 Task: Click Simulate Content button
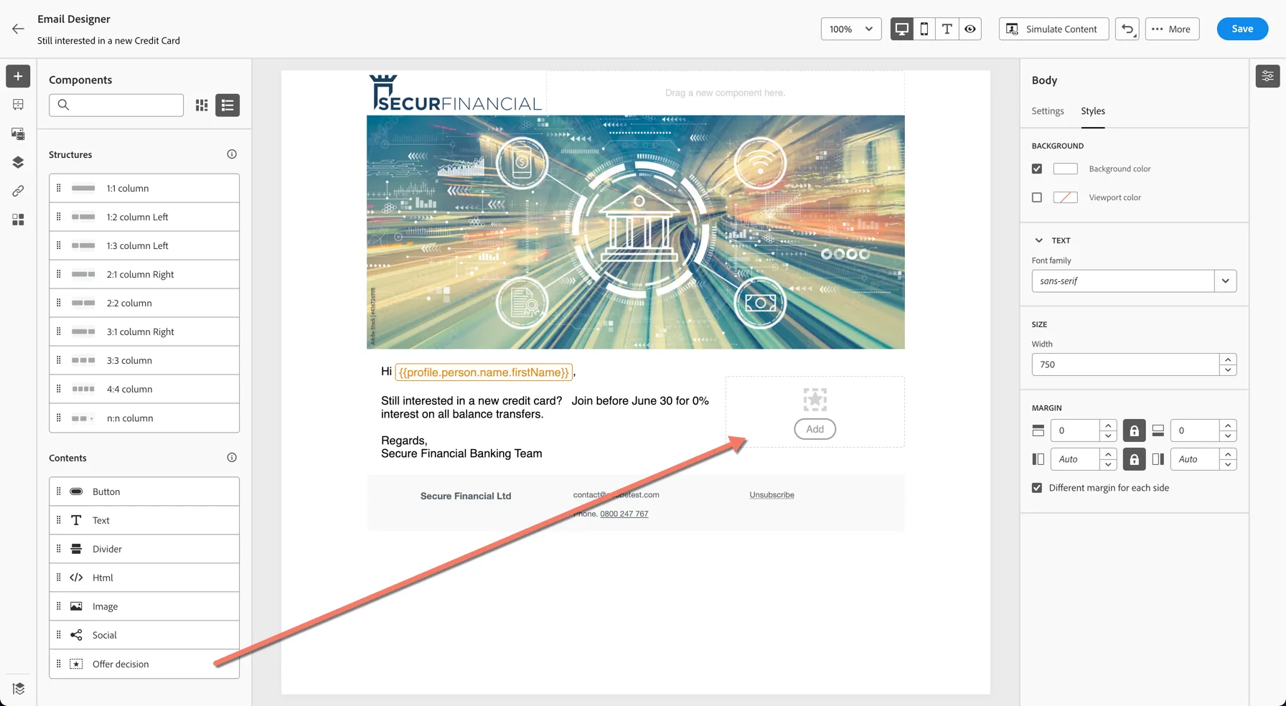1053,29
